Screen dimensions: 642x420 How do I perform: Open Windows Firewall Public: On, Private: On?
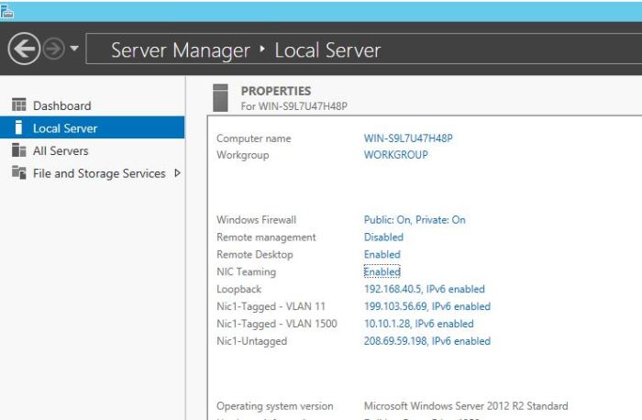pos(415,220)
